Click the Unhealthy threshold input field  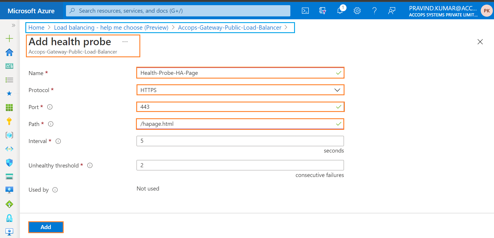tap(240, 165)
